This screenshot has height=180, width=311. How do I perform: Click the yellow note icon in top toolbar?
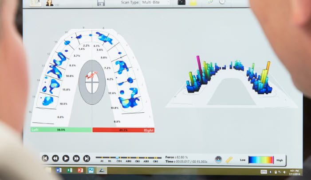[193, 3]
